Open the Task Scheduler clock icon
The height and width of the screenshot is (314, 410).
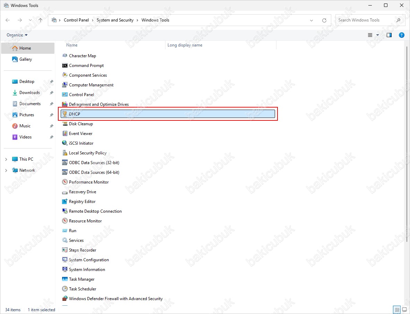point(65,289)
